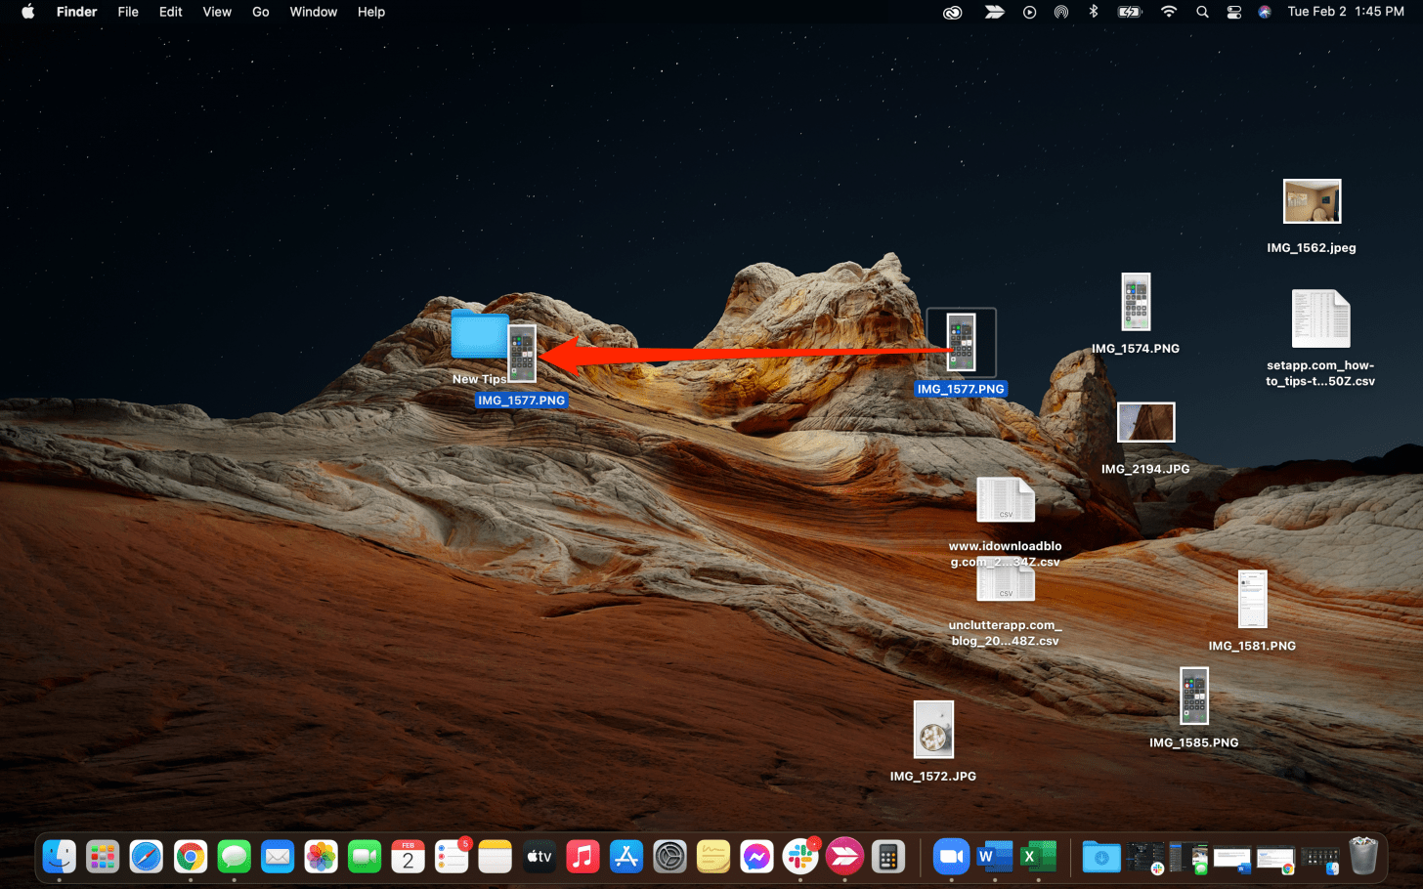Show the battery status menu
This screenshot has width=1423, height=889.
pyautogui.click(x=1130, y=12)
